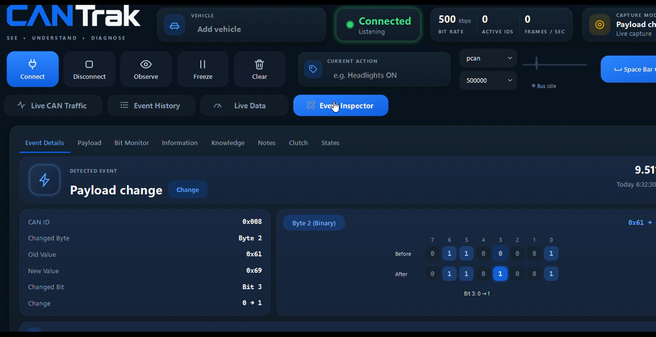Click the 500 kbps bit rate readout
656x337 pixels.
tap(454, 24)
